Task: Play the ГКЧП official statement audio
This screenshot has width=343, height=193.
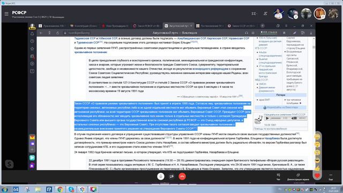Action: 267,118
